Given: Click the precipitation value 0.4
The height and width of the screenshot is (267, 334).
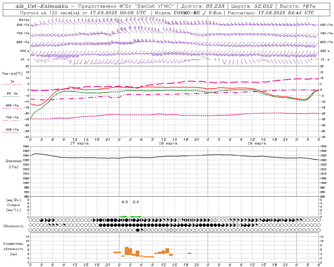Looking at the screenshot, I should coord(136,202).
